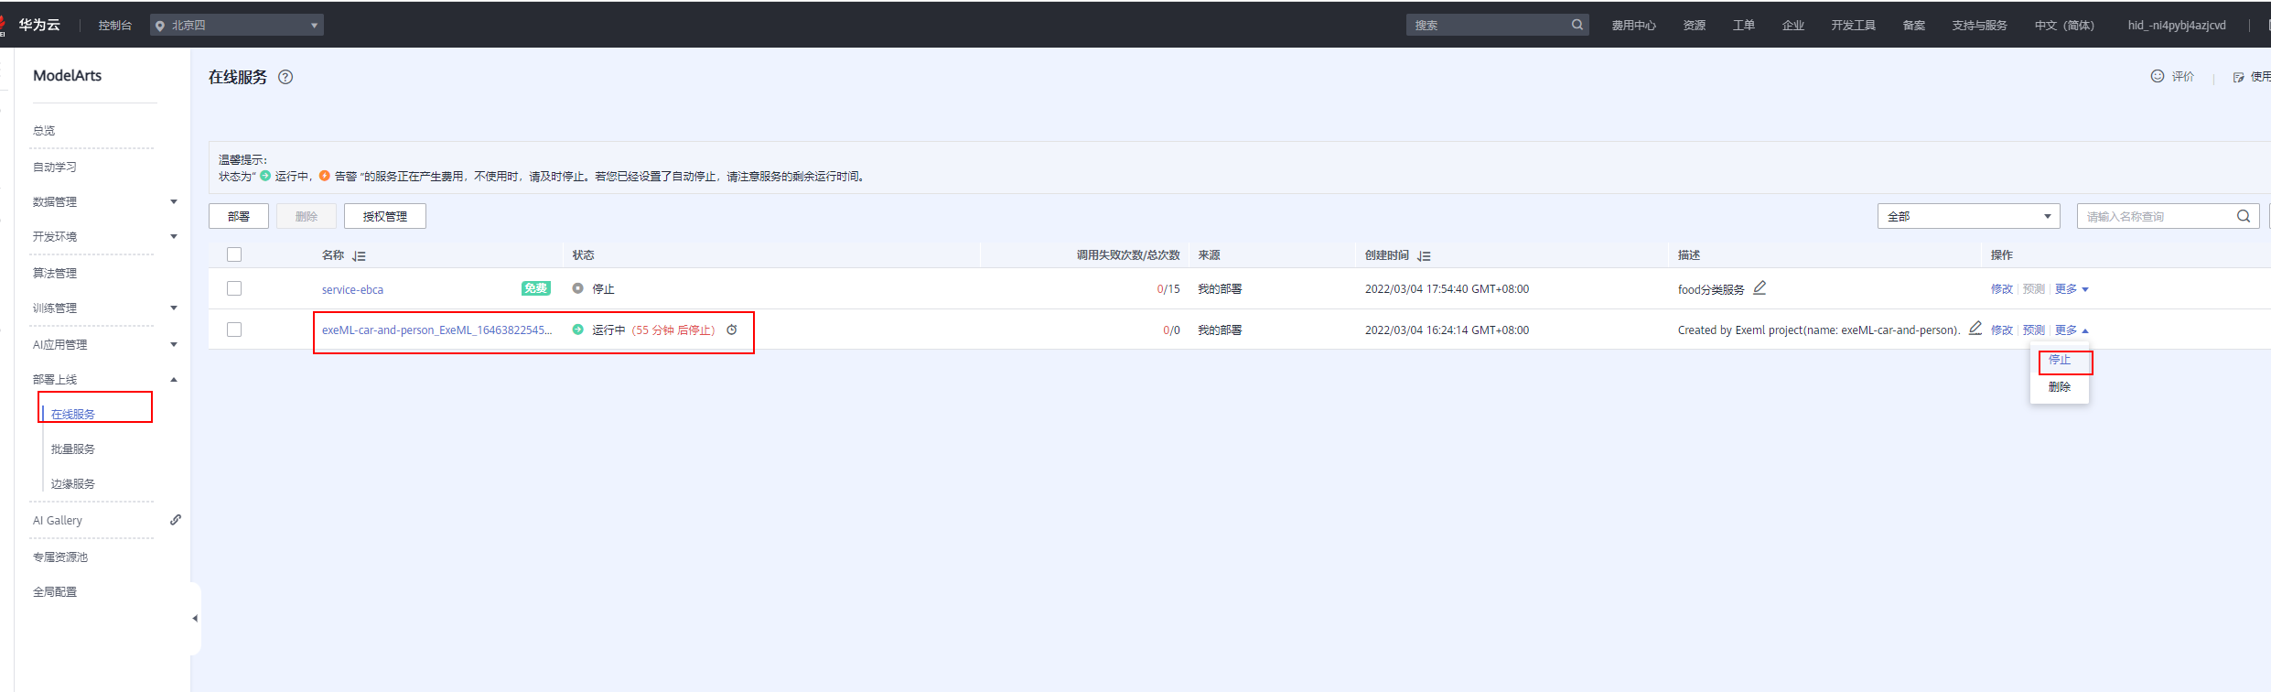Open 备案 in the top bar
Screen dimensions: 2271x692
coord(1914,26)
